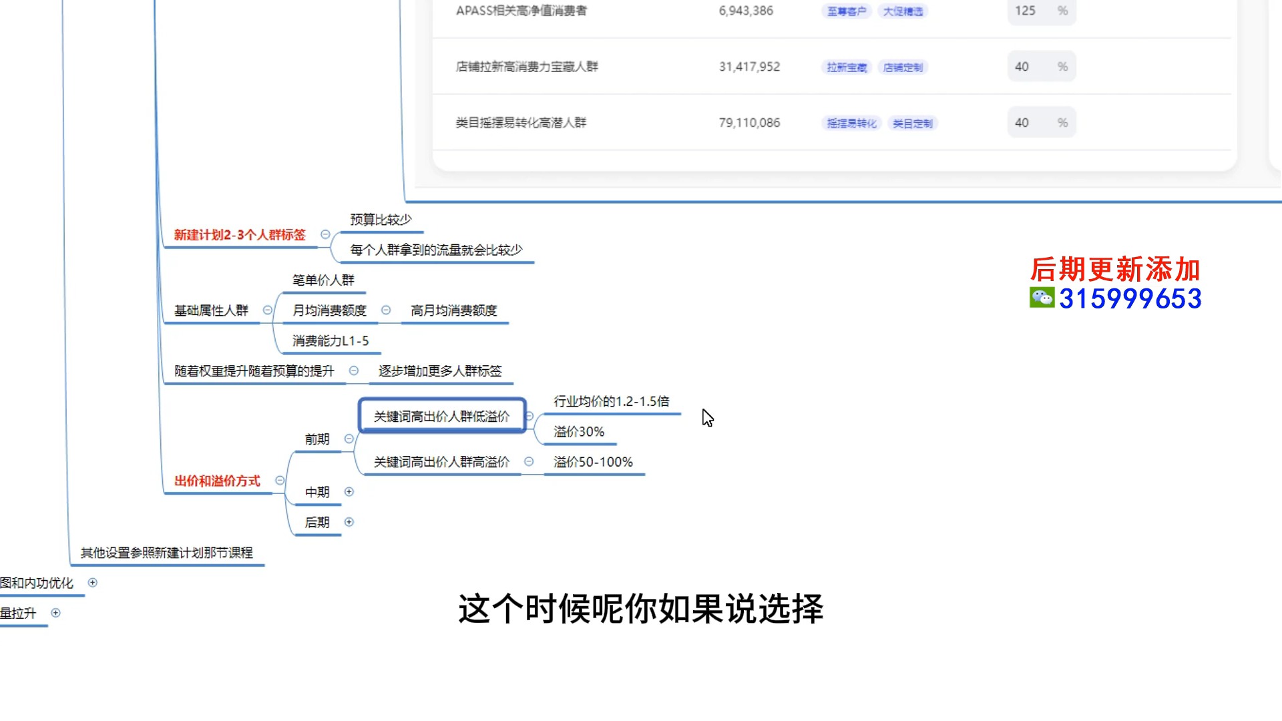This screenshot has height=721, width=1282.
Task: Collapse the 关键词高出价人群低溢价 node
Action: (529, 417)
